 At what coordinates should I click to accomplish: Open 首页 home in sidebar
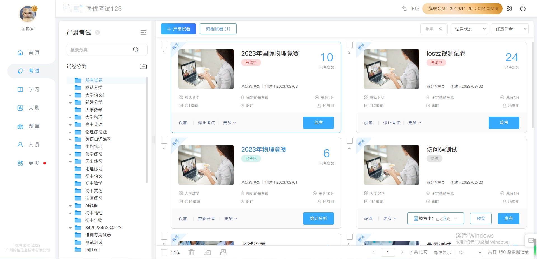(x=28, y=52)
